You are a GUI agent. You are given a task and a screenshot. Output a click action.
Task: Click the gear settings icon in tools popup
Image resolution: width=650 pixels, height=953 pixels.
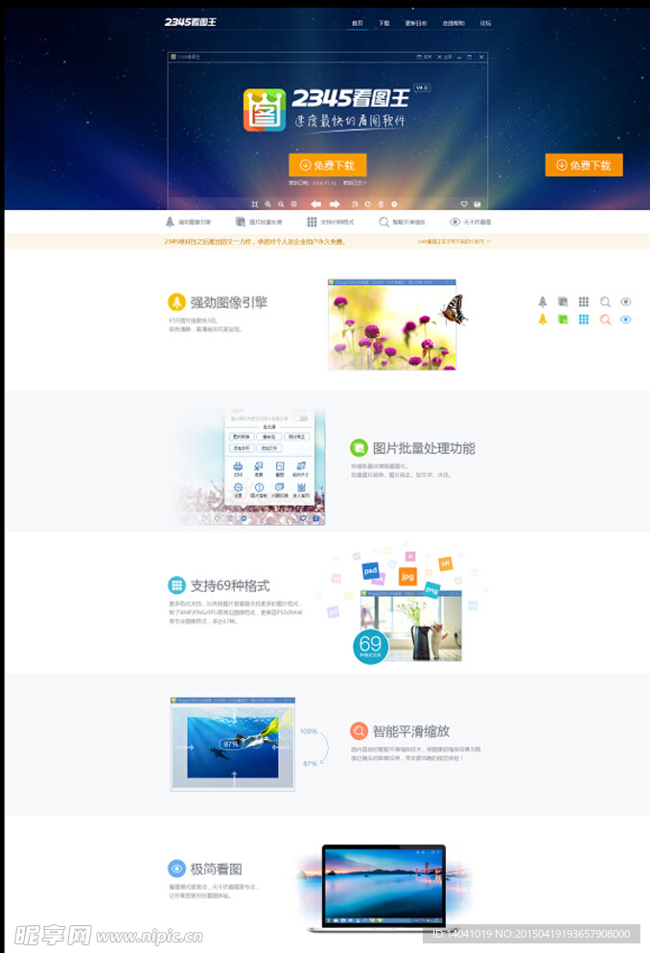tap(238, 488)
